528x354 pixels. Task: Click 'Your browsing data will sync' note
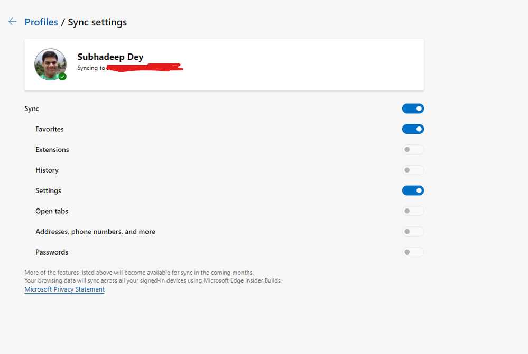pos(153,280)
